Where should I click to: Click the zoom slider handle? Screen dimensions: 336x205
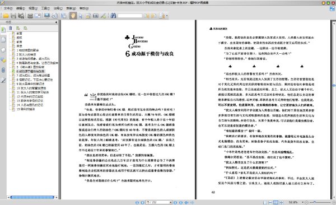(x=315, y=202)
